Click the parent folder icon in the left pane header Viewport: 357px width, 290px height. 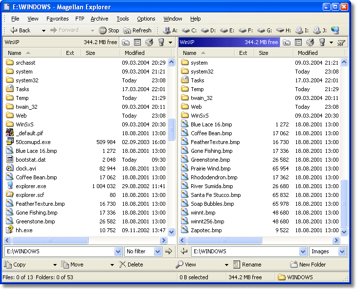click(126, 43)
